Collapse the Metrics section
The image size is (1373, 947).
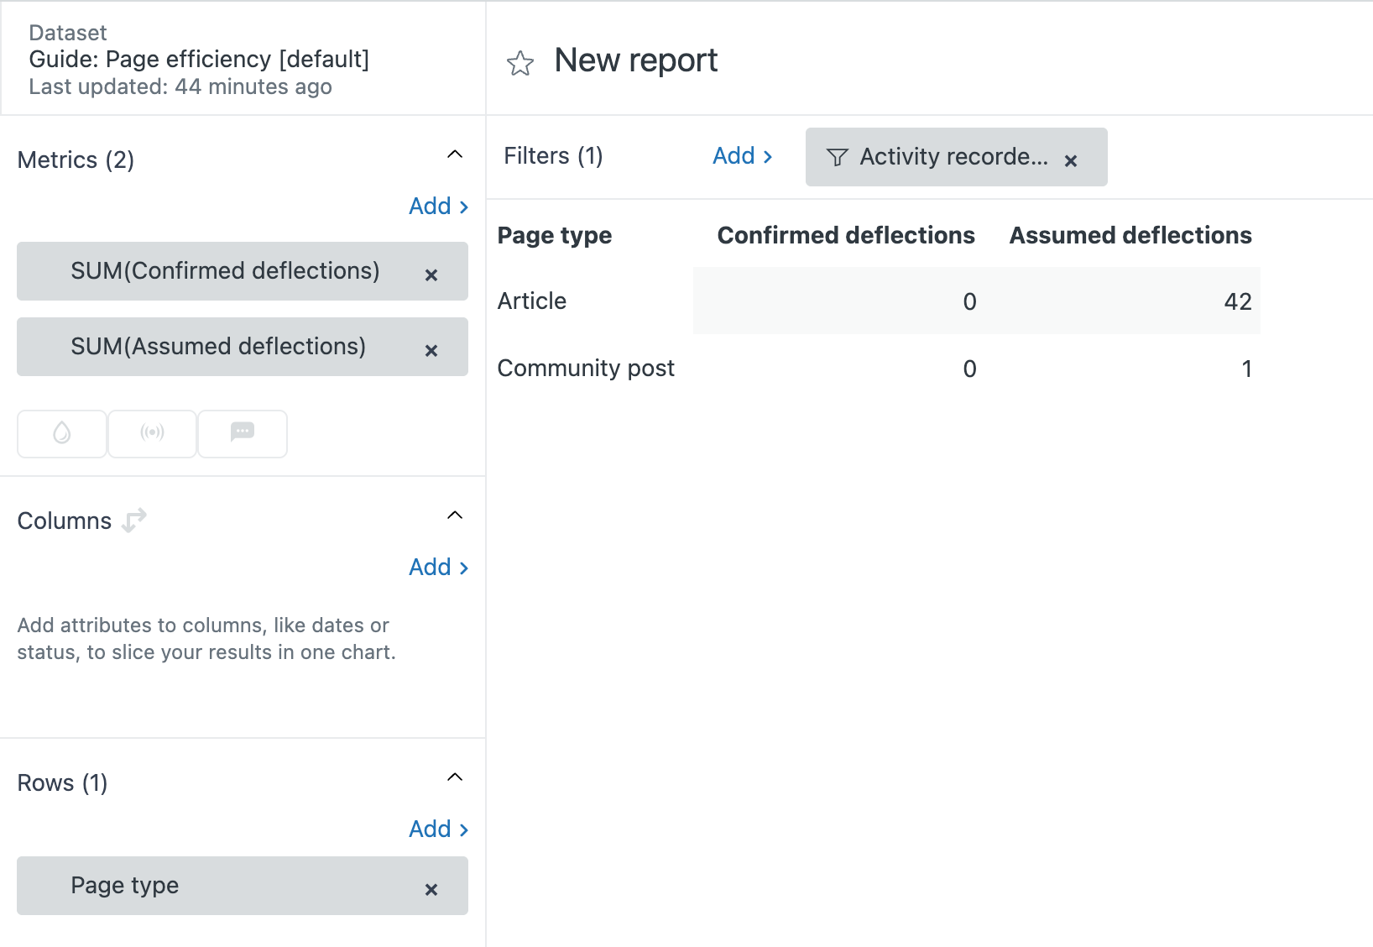pyautogui.click(x=455, y=154)
